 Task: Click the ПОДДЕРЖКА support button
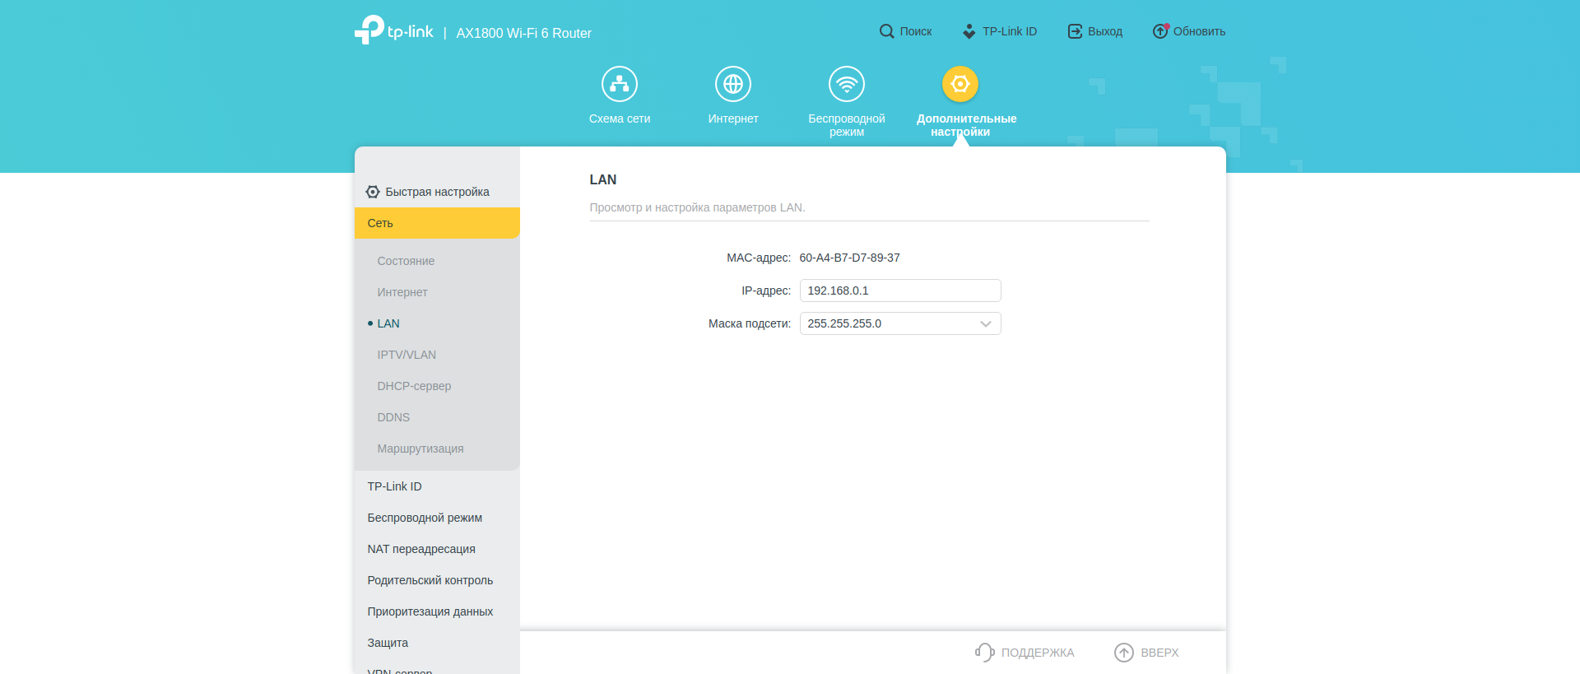click(1025, 653)
